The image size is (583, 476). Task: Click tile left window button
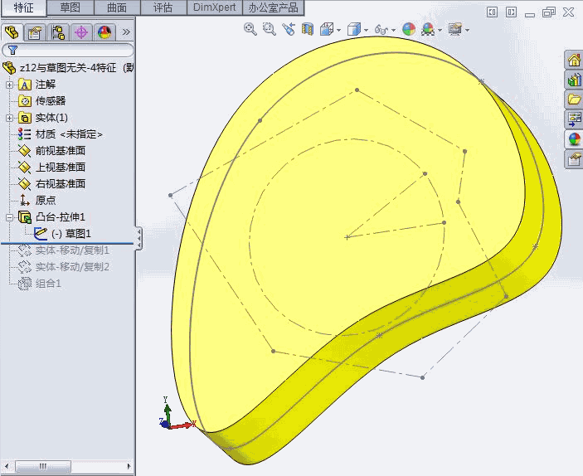tap(492, 12)
